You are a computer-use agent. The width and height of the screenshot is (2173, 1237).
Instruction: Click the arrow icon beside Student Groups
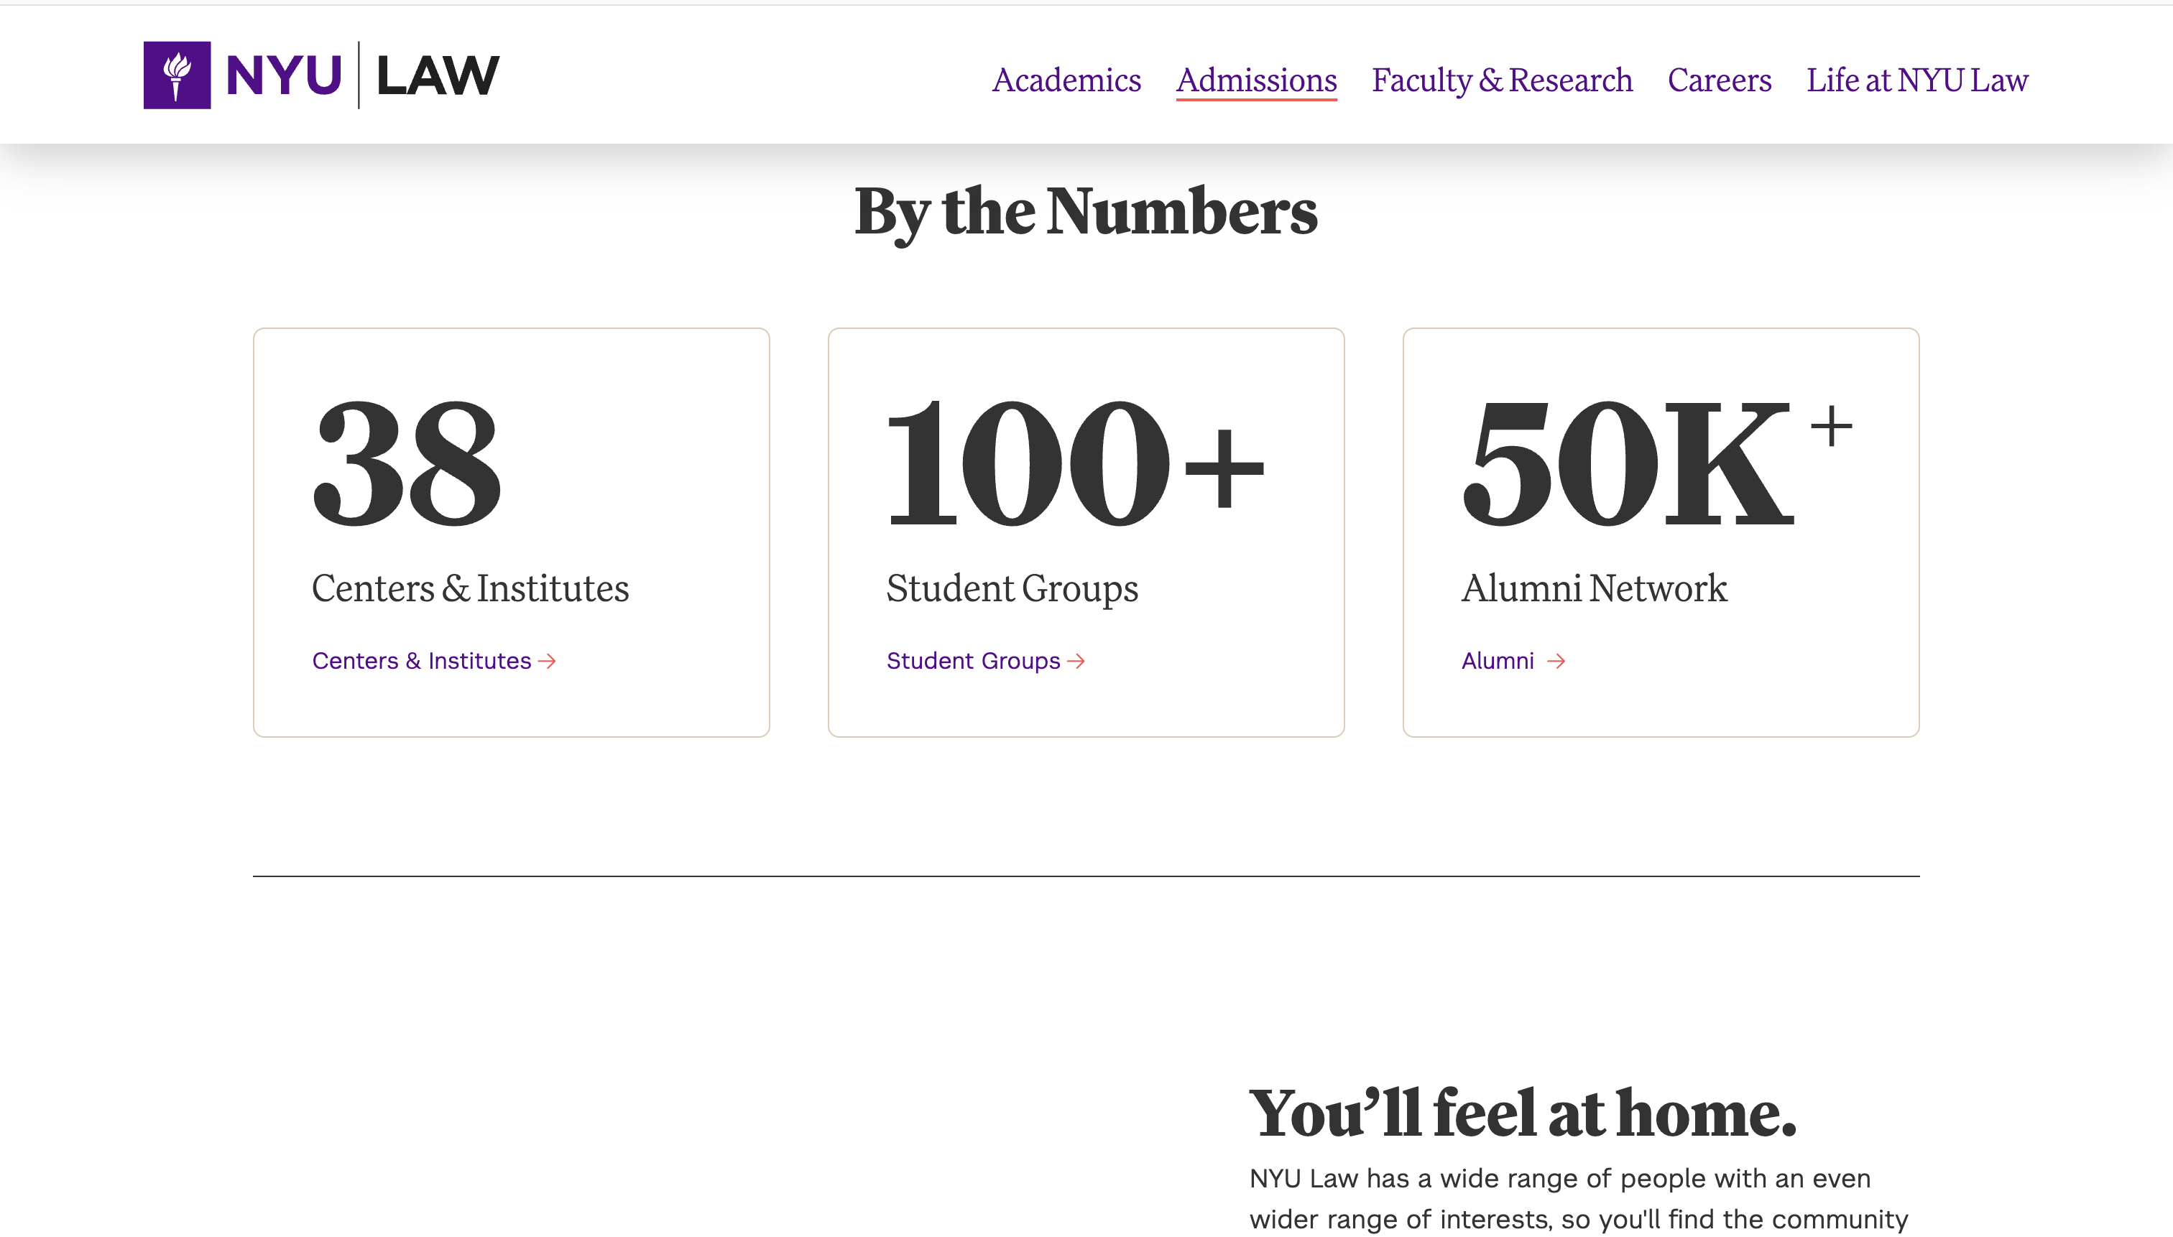point(1076,661)
